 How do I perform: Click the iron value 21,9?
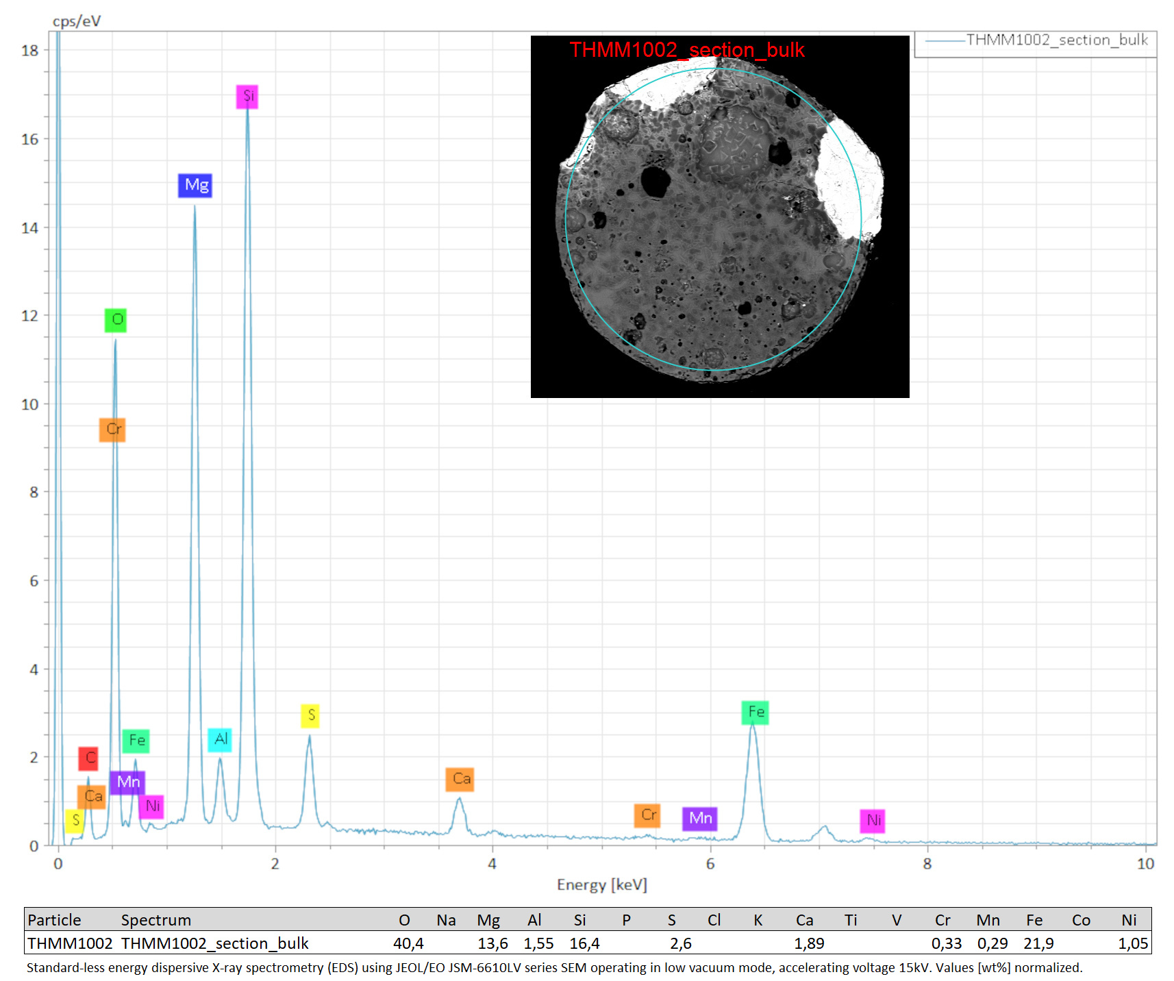coord(1038,944)
